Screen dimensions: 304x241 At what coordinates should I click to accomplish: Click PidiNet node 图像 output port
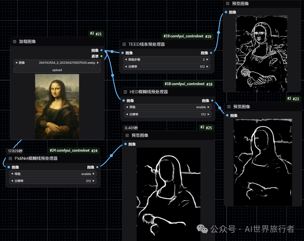[97, 167]
